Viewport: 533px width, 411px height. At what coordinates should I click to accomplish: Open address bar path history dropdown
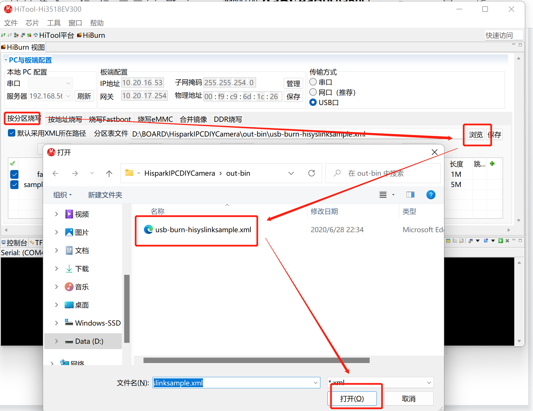click(291, 173)
